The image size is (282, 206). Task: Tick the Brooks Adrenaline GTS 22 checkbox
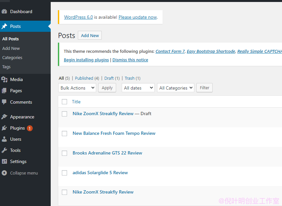tap(64, 153)
